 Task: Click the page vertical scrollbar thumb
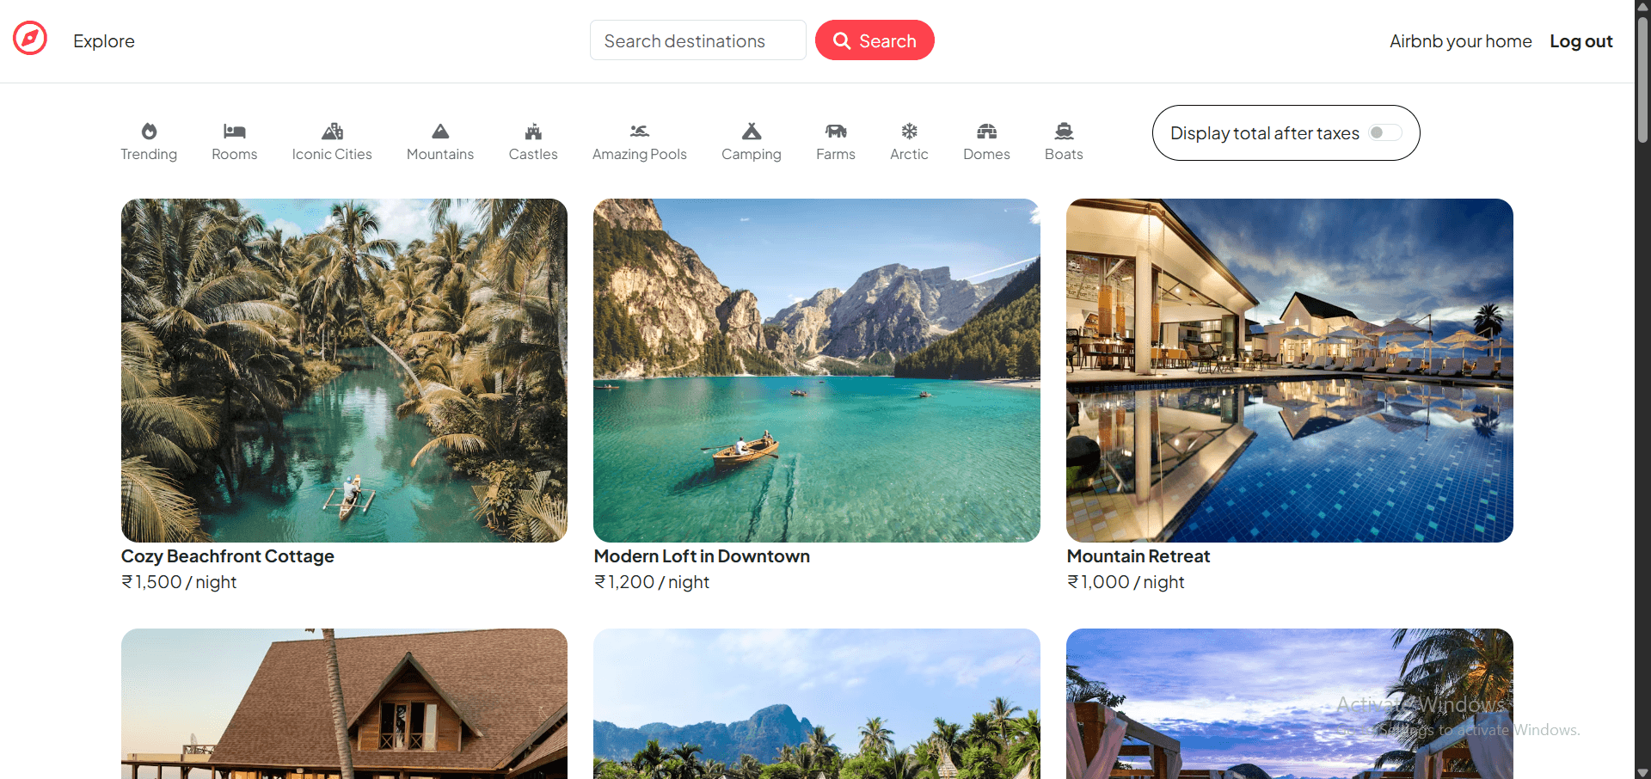click(1642, 79)
